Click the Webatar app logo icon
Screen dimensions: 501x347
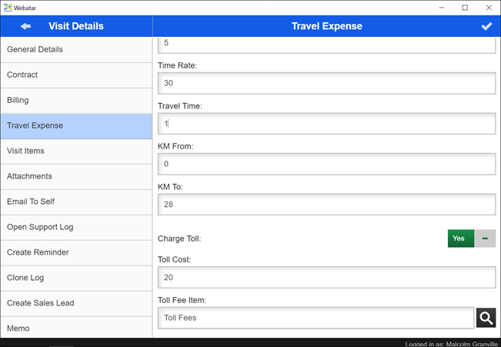point(8,8)
